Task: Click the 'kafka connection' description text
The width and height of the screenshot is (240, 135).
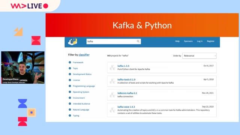Action: (125, 96)
